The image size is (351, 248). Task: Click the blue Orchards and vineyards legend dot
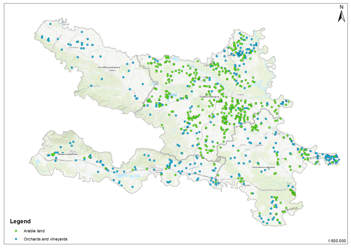click(16, 239)
